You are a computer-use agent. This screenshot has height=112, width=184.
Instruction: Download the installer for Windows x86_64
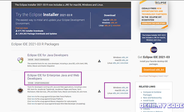114,23
